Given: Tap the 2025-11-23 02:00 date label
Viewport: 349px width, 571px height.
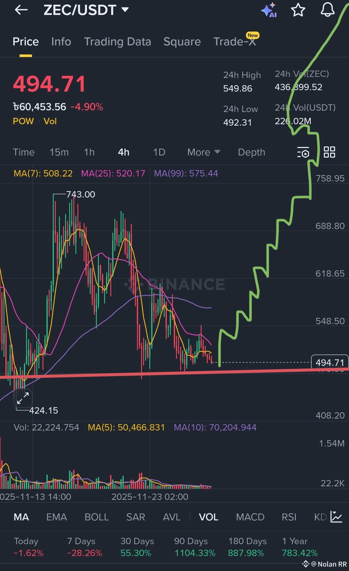Looking at the screenshot, I should point(150,497).
